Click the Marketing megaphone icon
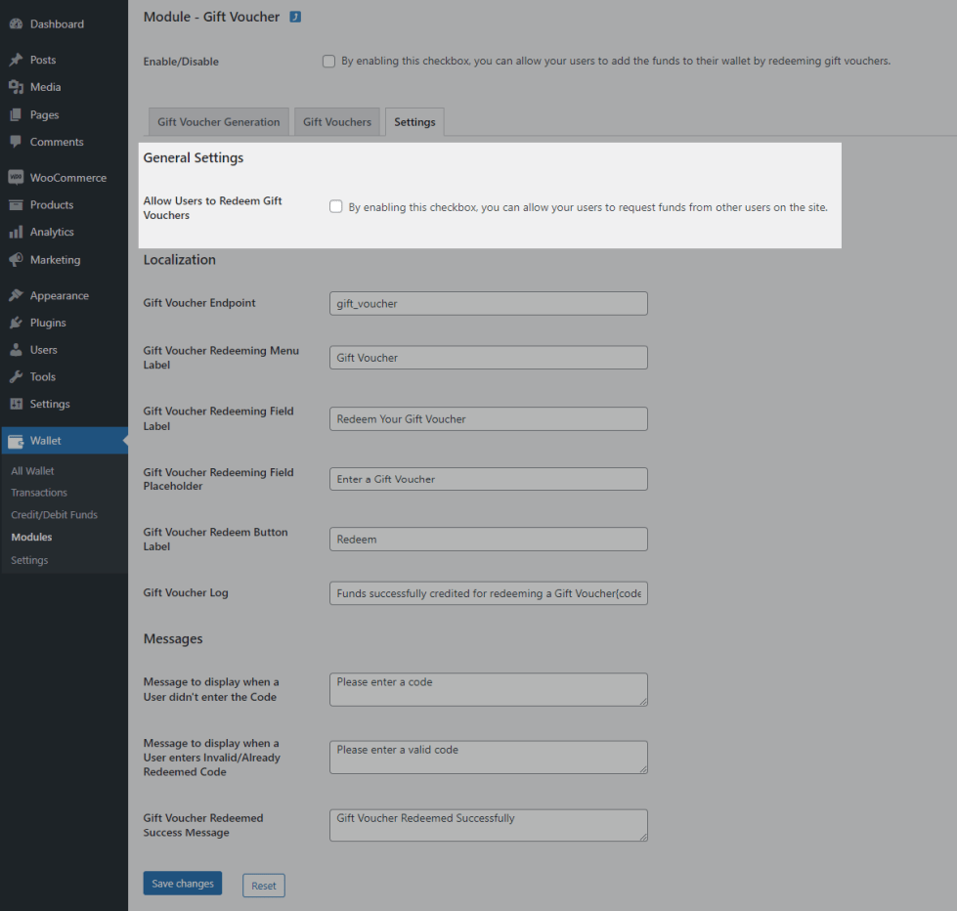957x911 pixels. tap(16, 260)
